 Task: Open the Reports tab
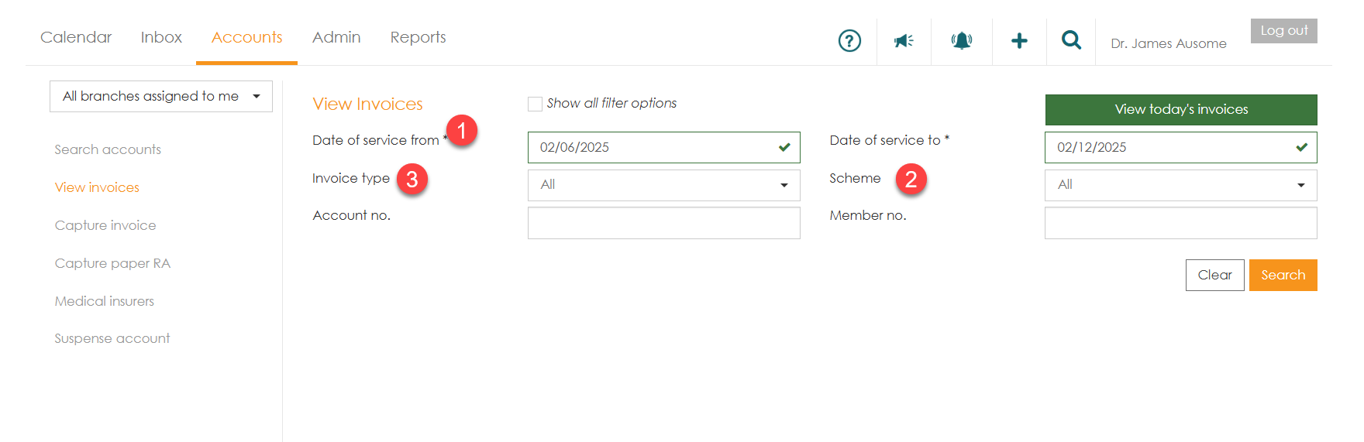[x=418, y=37]
